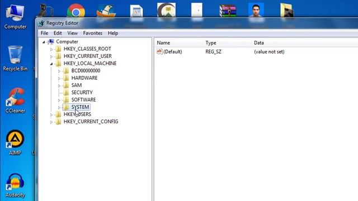Select the (Default) value name
This screenshot has height=201, width=358.
(x=173, y=52)
